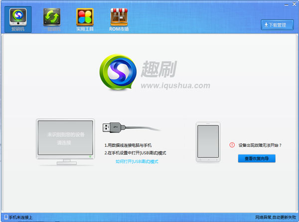The height and width of the screenshot is (222, 299).
Task: Visit the www.iqushua.com website text
Action: pos(175,86)
